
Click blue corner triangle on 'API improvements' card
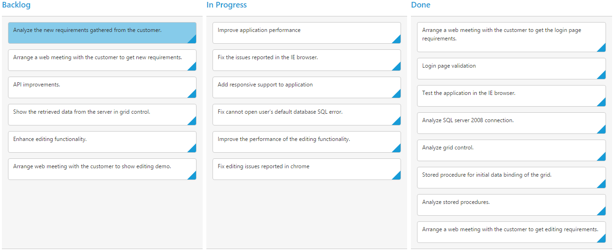pos(193,95)
